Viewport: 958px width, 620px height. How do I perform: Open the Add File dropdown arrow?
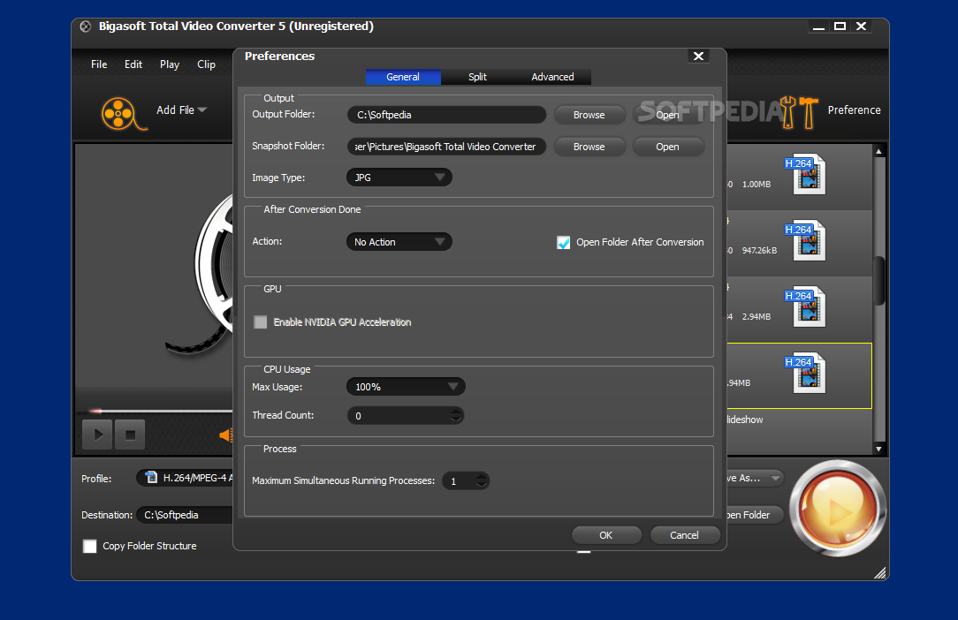202,110
